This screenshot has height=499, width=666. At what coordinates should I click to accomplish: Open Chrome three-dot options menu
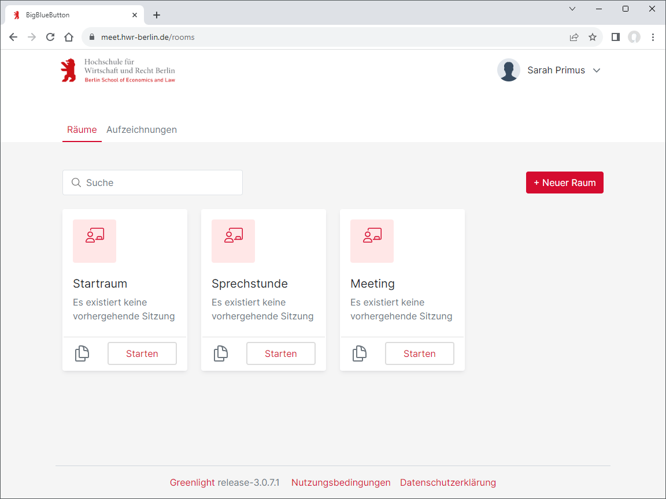coord(653,37)
